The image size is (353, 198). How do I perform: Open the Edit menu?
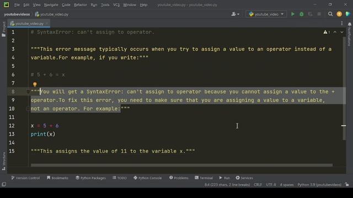tap(26, 5)
